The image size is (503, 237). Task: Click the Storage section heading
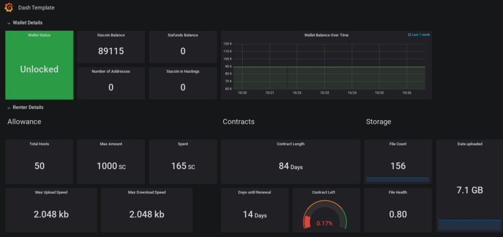click(x=379, y=122)
